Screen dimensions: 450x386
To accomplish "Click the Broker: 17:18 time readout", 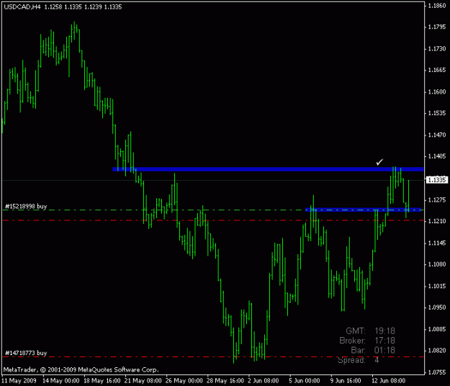I will click(367, 341).
